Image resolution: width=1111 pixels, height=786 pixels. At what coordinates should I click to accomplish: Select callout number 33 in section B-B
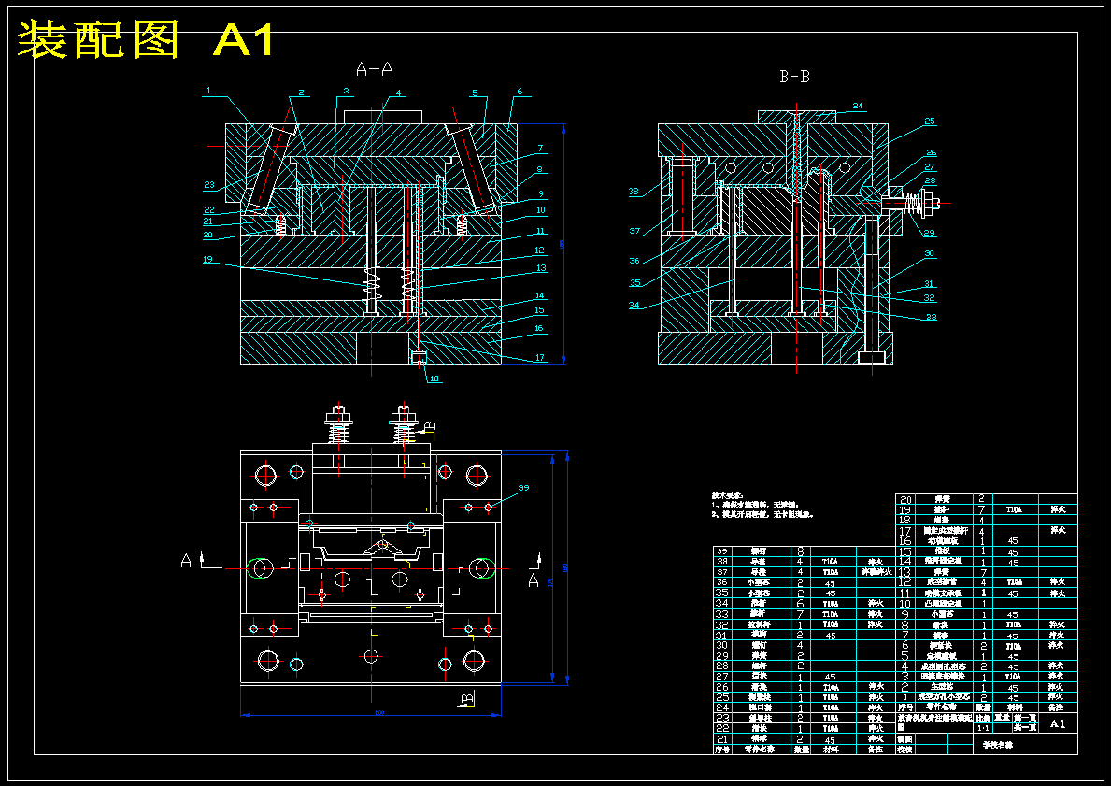tap(931, 317)
